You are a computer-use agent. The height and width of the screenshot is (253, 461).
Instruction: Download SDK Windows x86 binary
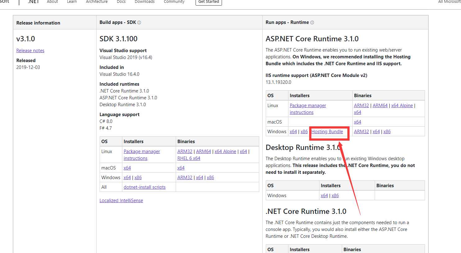click(210, 178)
